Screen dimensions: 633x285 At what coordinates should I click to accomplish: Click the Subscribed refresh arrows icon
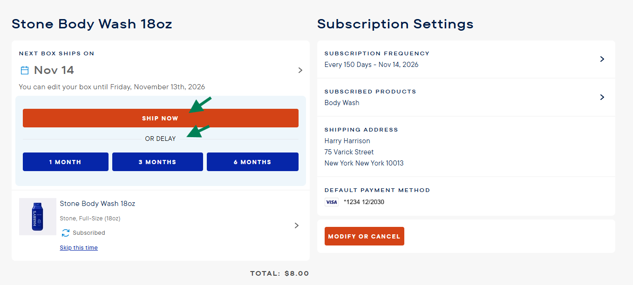click(66, 233)
